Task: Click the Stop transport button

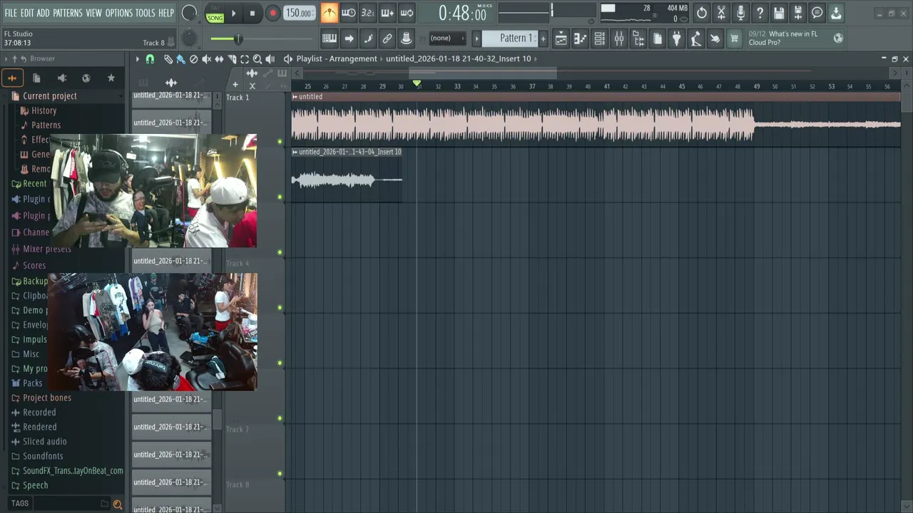Action: (x=252, y=13)
